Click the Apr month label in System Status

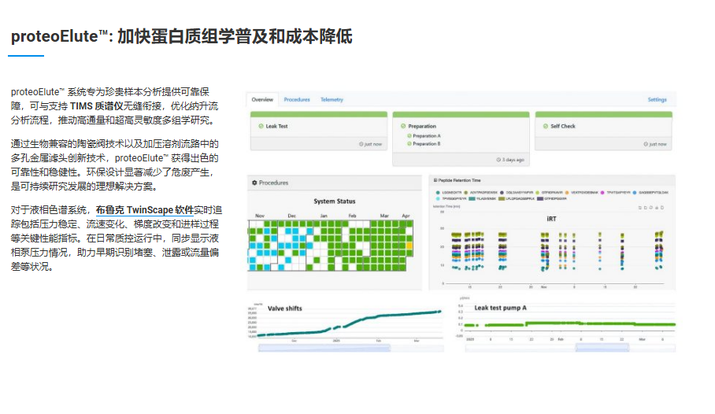click(406, 215)
